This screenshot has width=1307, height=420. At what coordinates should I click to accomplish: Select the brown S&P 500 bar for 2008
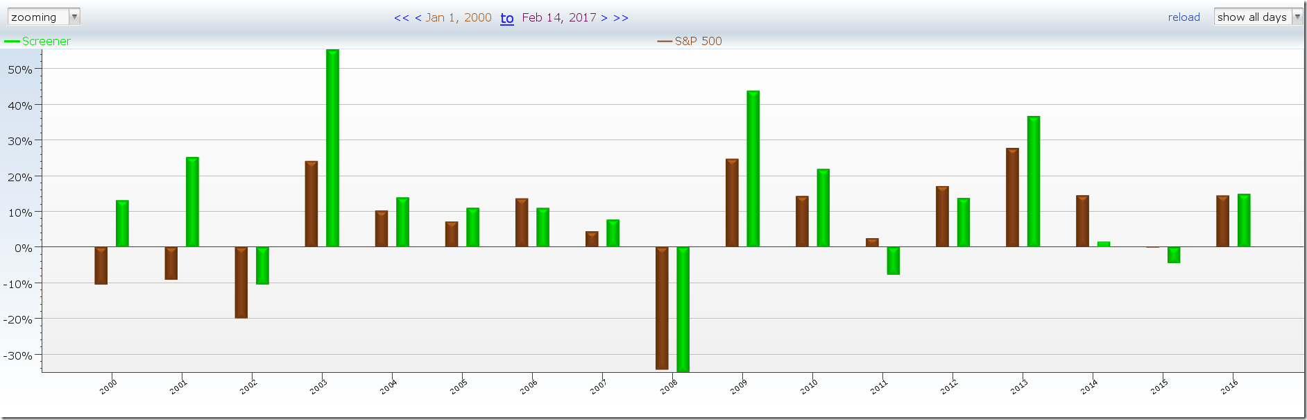click(662, 308)
